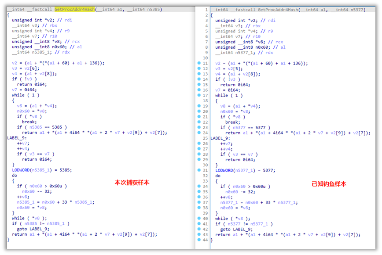Toggle the breakpoint dot at line 44
The height and width of the screenshot is (255, 382).
(199, 240)
